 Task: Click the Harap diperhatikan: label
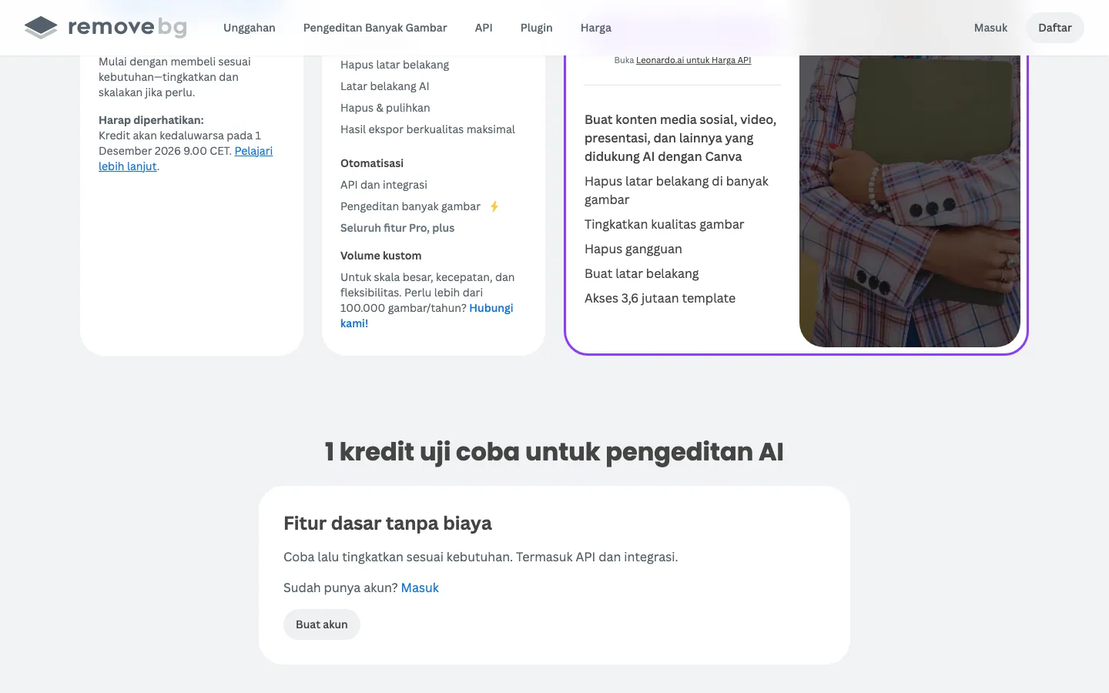[151, 120]
